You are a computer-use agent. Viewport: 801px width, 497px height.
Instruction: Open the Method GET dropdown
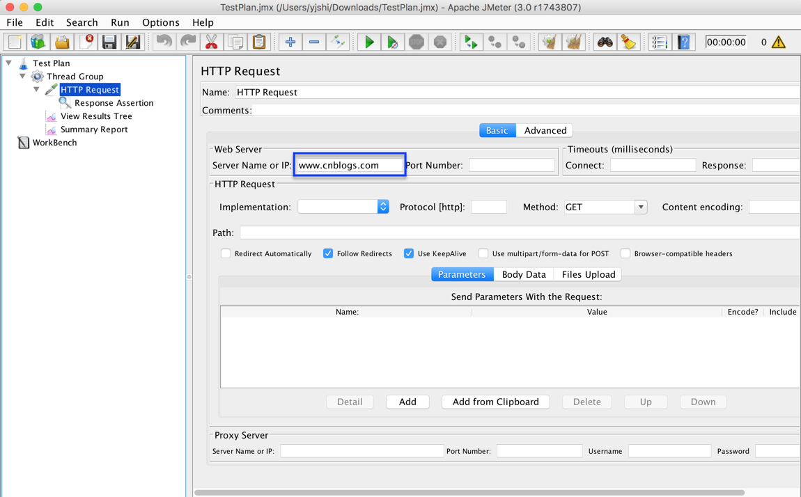[x=640, y=207]
